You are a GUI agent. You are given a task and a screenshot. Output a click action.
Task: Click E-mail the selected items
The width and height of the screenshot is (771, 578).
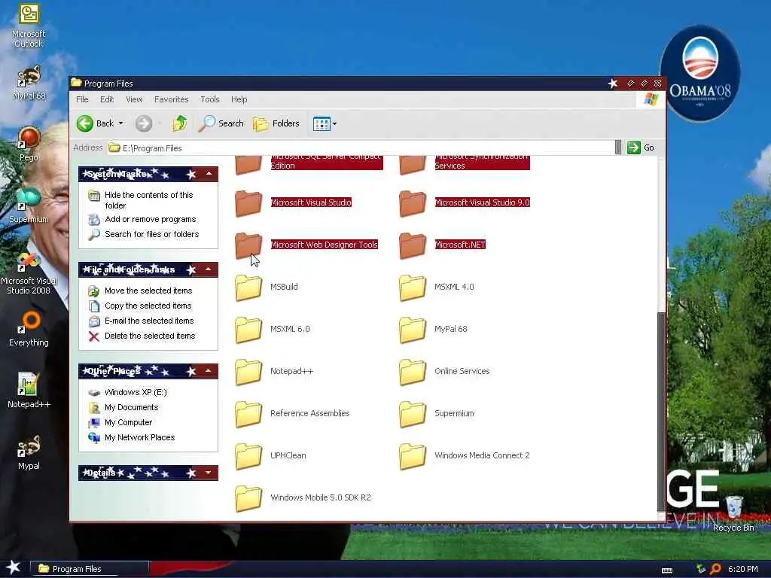click(149, 321)
